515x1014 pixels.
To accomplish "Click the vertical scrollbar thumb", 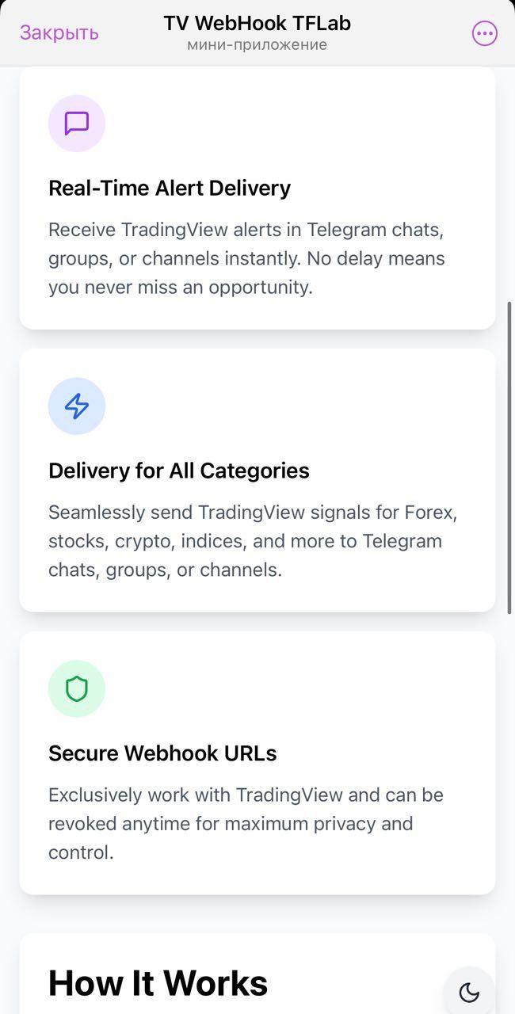I will click(x=509, y=457).
